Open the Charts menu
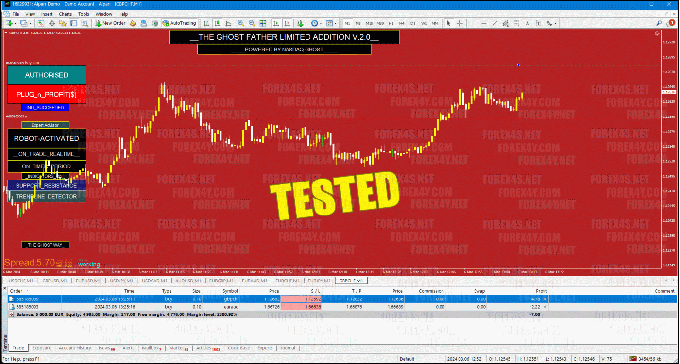The image size is (680, 364). [x=65, y=14]
